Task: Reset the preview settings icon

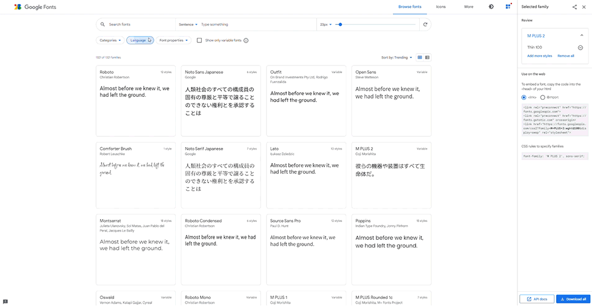Action: (425, 24)
